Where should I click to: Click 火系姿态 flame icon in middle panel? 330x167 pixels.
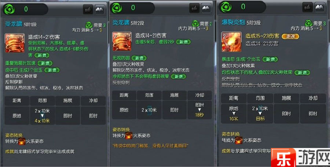[129, 136]
